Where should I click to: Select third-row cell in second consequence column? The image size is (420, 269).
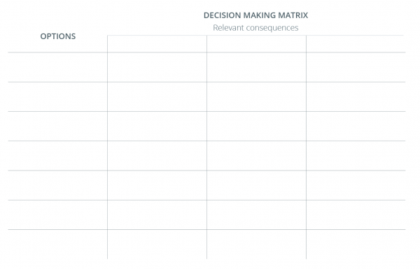[x=256, y=126]
